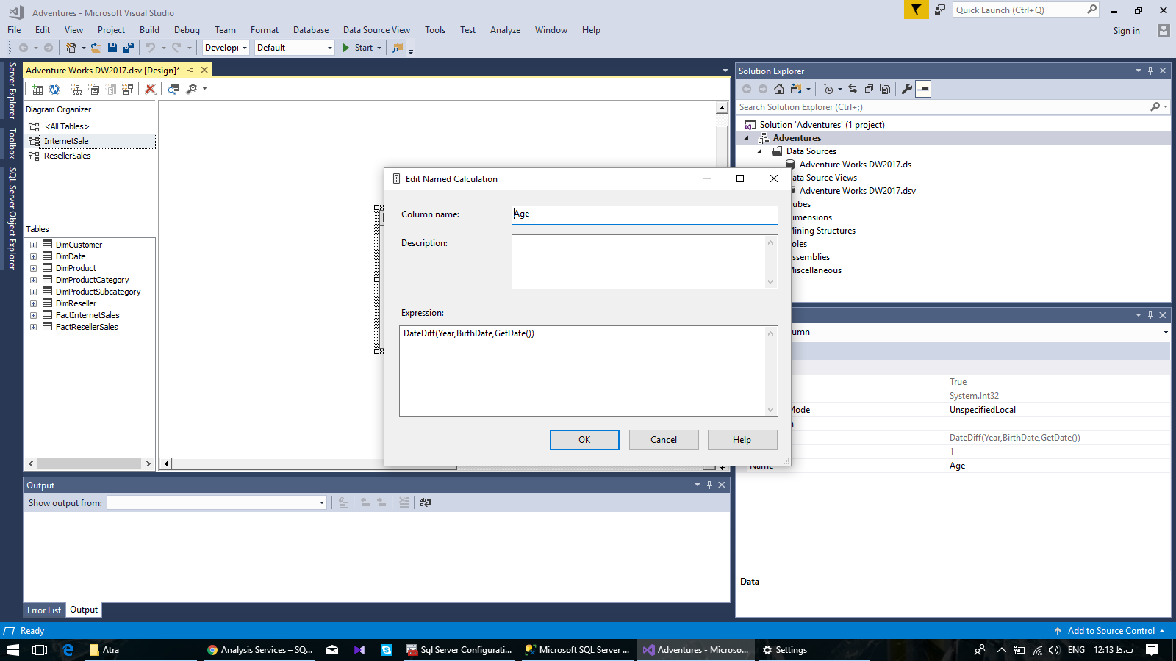Save the current file
Viewport: 1176px width, 661px height.
pos(112,48)
